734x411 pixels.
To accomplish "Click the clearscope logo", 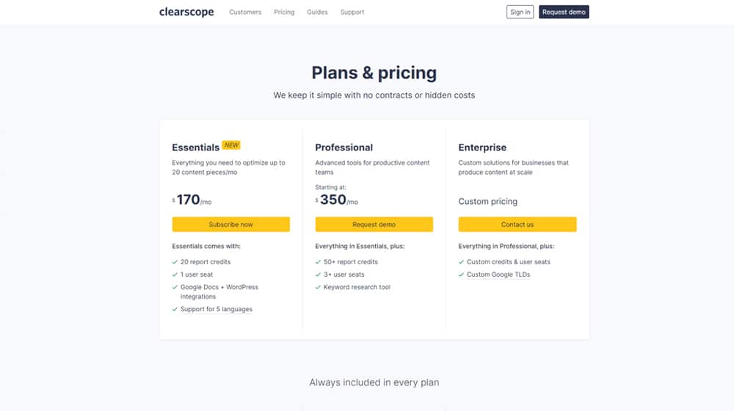I will pos(186,12).
